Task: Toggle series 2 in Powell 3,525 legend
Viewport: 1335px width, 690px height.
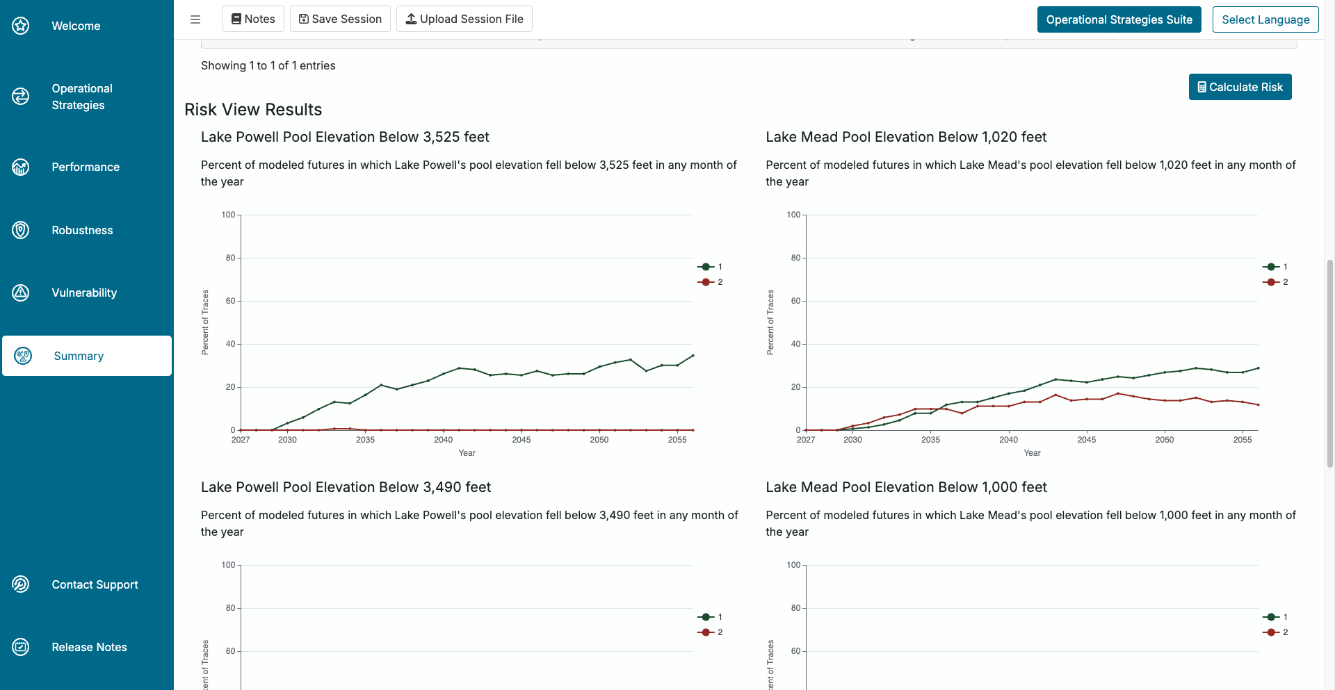Action: [x=711, y=282]
